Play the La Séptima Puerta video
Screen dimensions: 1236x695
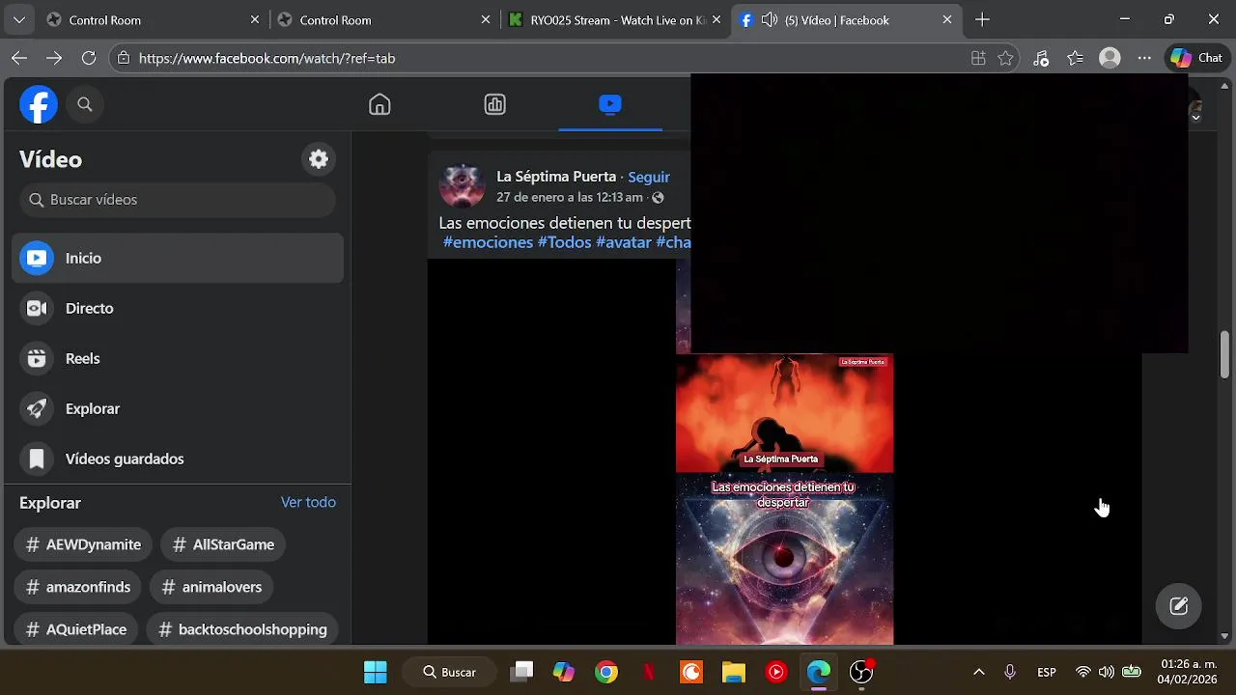tap(784, 499)
